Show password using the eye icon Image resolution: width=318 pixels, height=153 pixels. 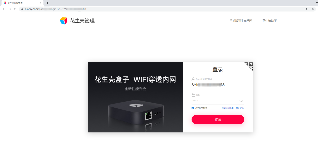(x=241, y=101)
